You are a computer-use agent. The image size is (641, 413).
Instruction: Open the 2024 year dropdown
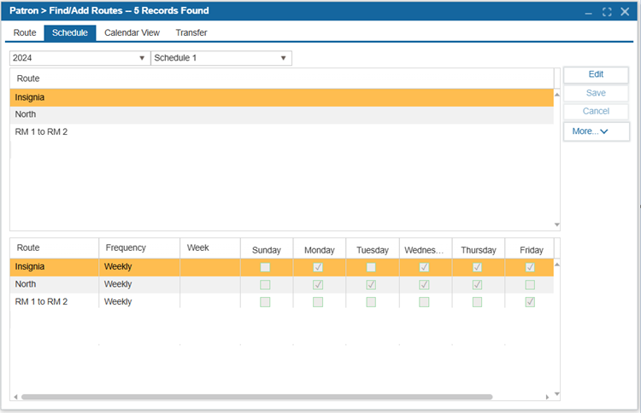[79, 58]
